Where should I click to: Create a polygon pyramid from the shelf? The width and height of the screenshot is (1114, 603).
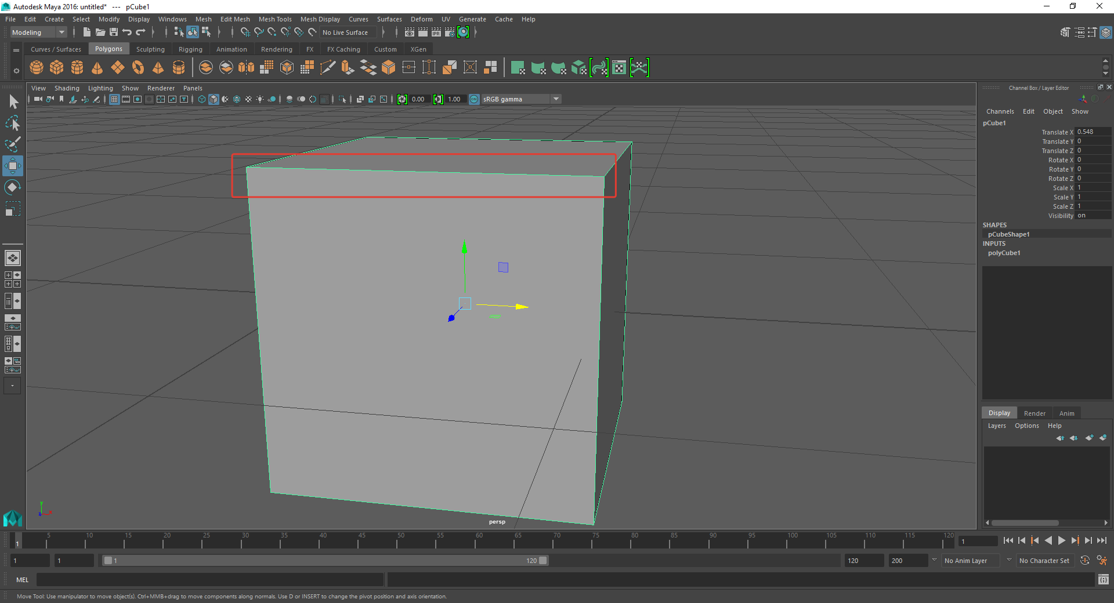pos(158,68)
